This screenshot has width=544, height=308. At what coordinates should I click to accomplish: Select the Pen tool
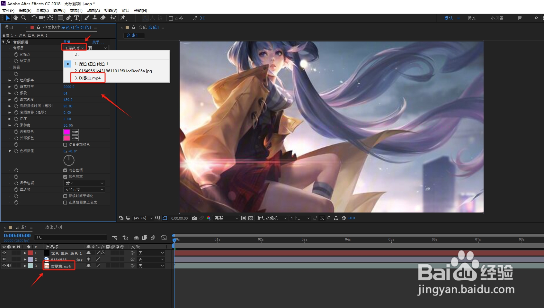pos(68,18)
